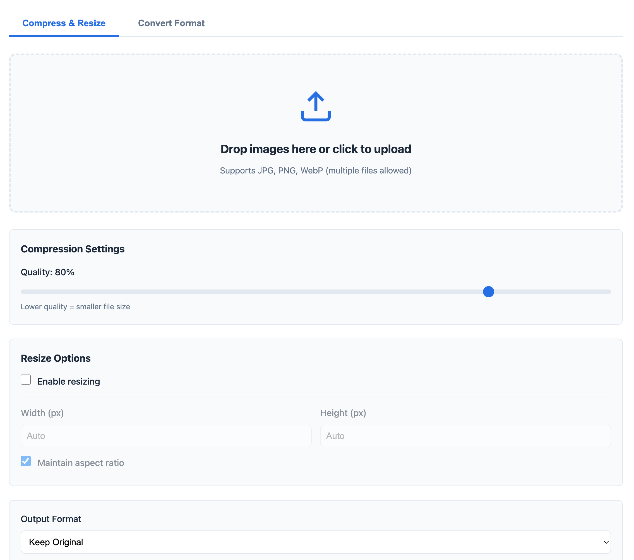The image size is (634, 560).
Task: Tick the Enable resizing checkbox
Action: click(x=26, y=380)
